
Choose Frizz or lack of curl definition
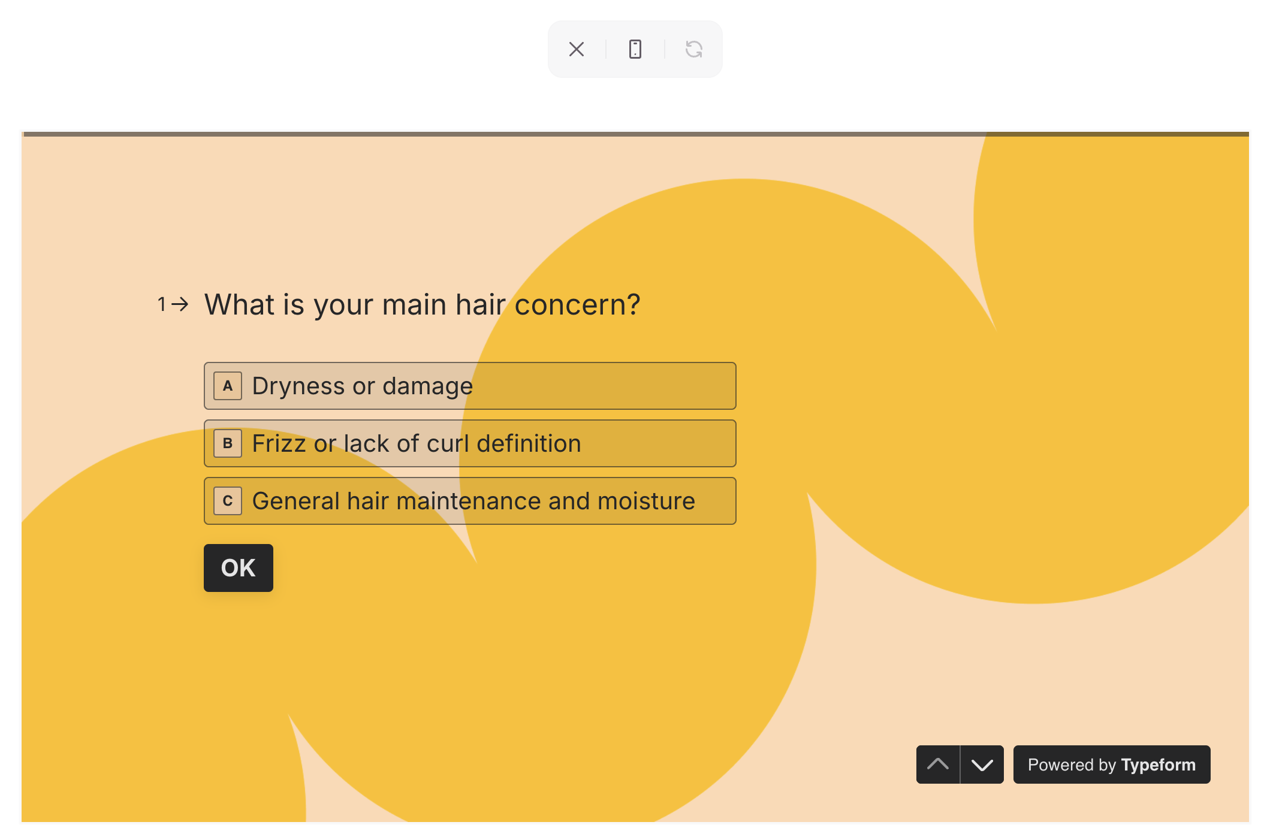coord(470,443)
